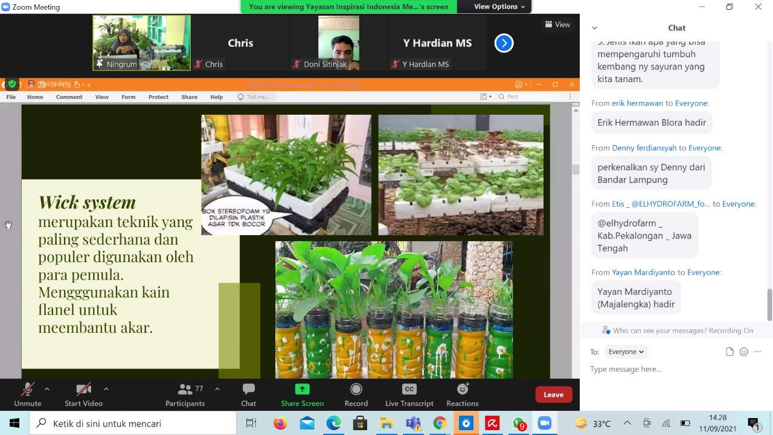The image size is (773, 435).
Task: Open Task View on taskbar
Action: tap(251, 424)
